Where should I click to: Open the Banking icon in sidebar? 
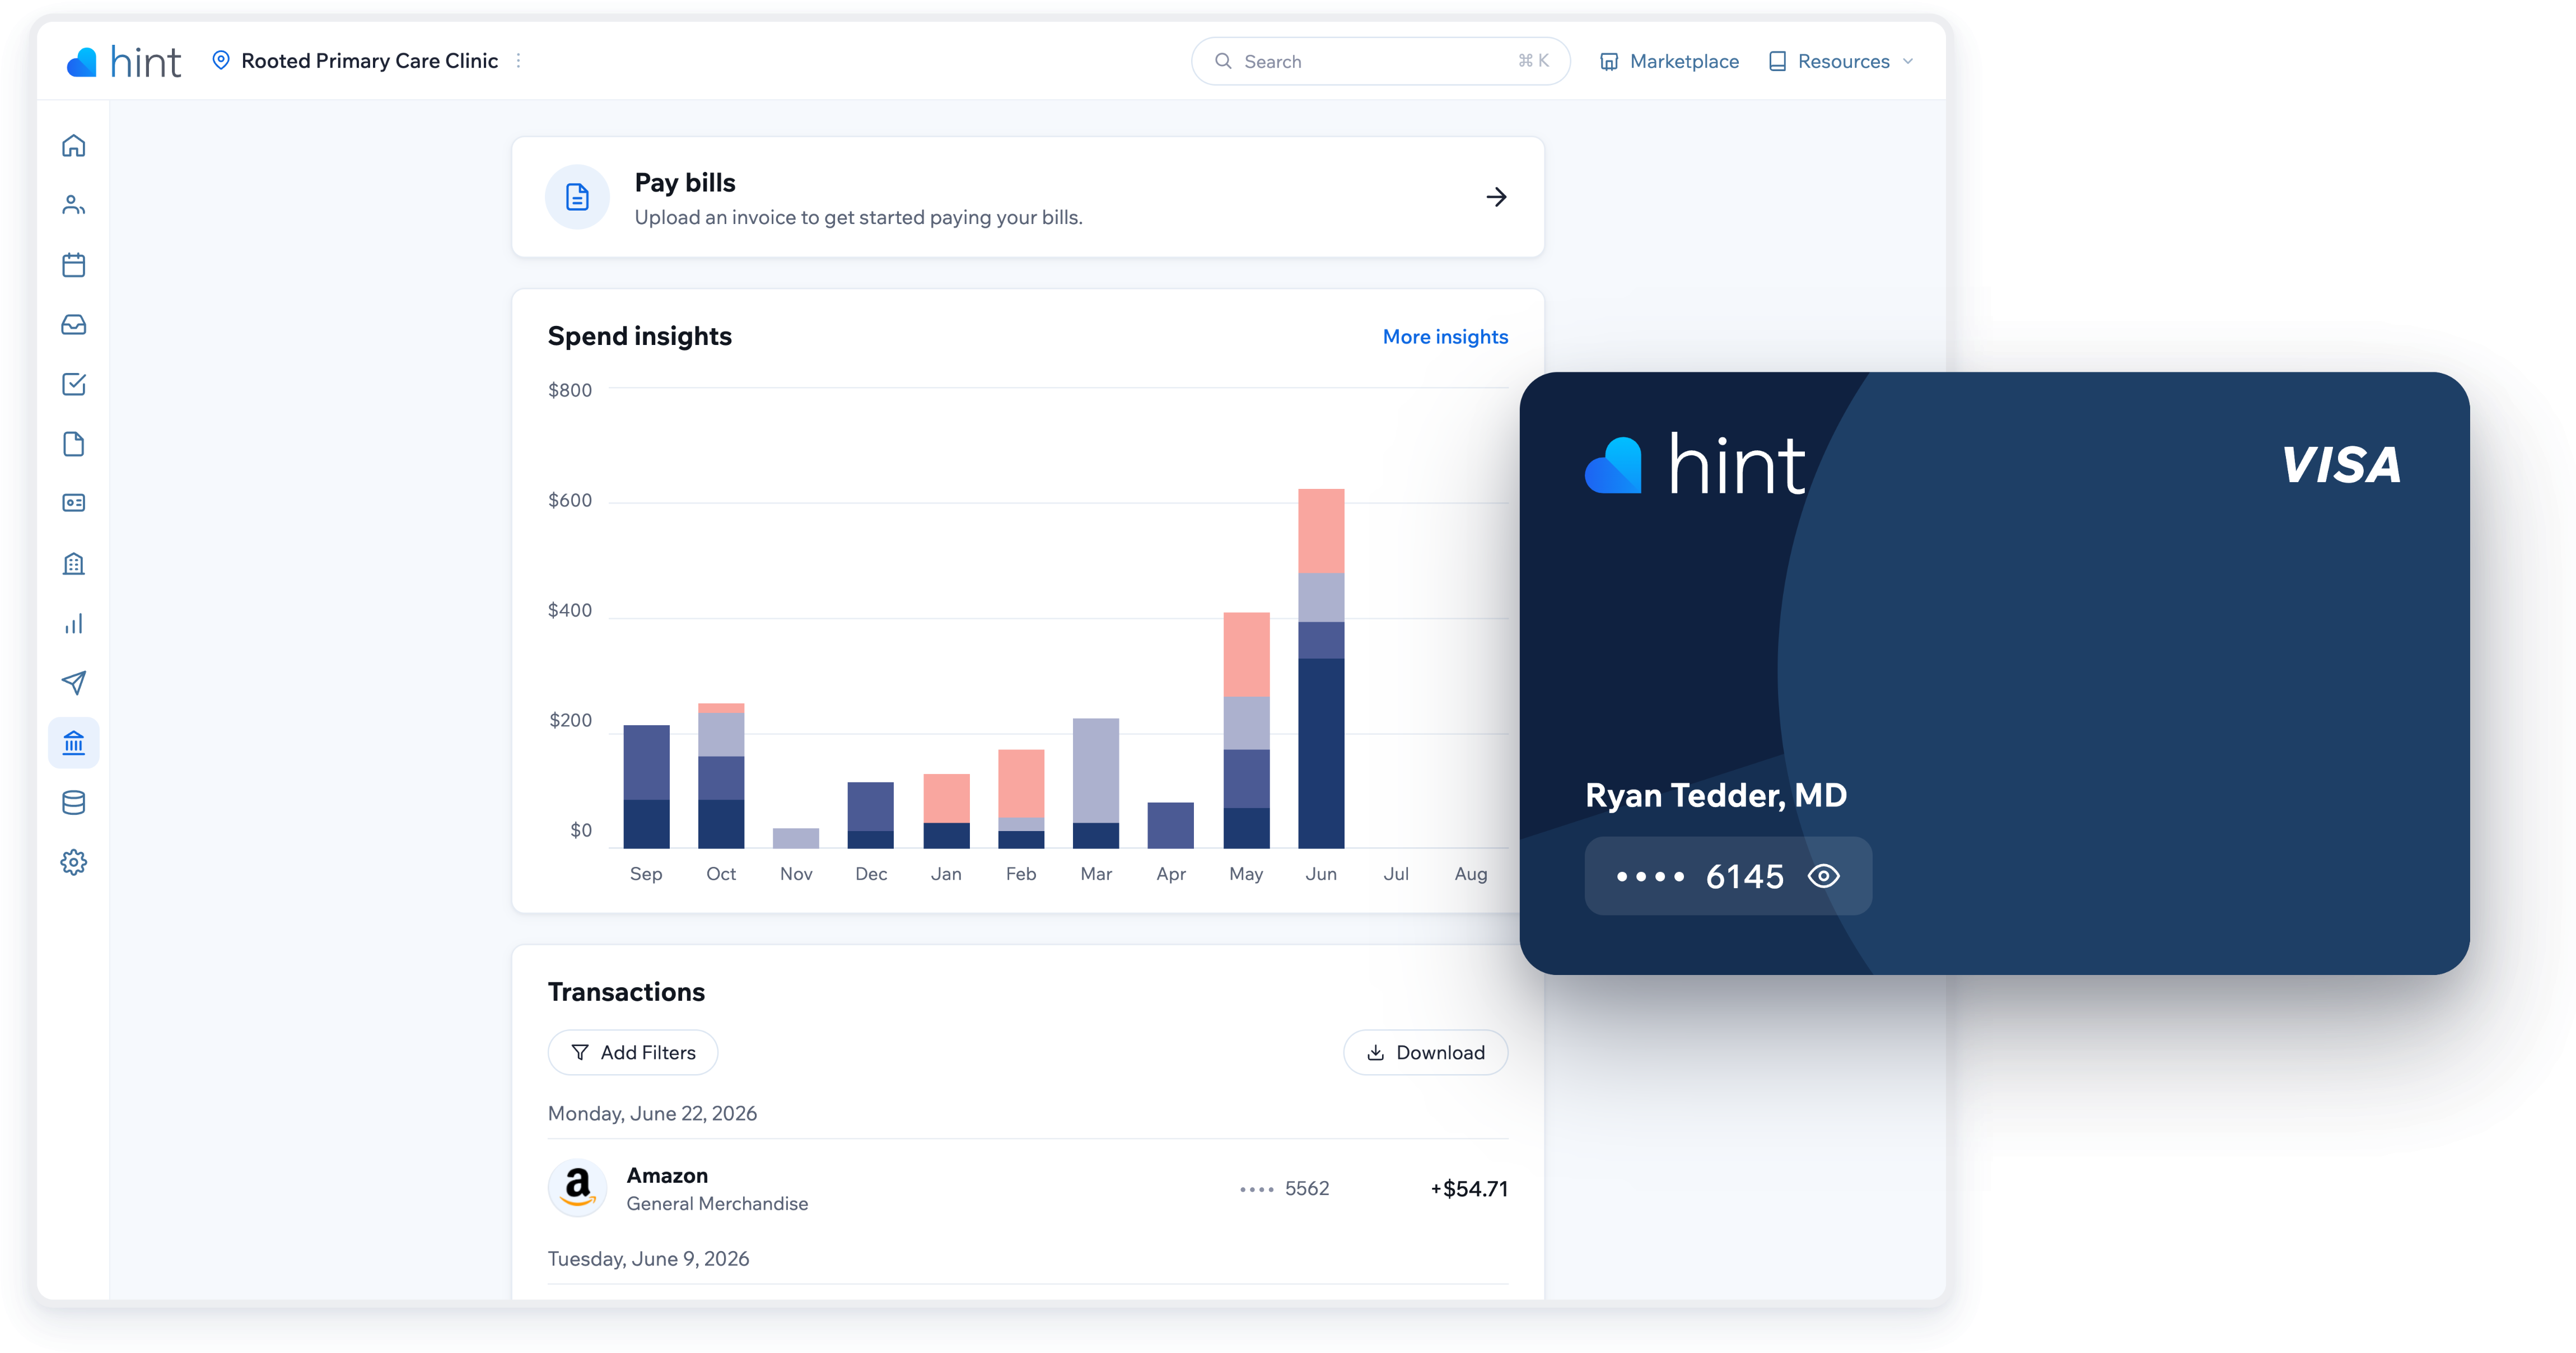click(74, 743)
